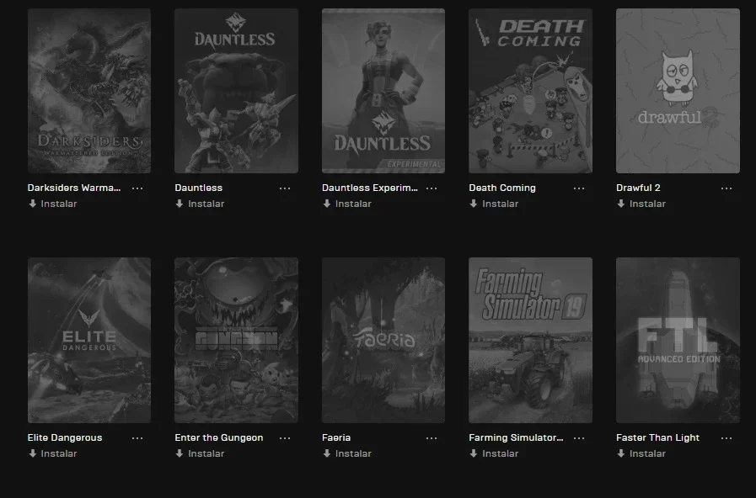This screenshot has height=498, width=756.
Task: Open the Faeria cover thumbnail
Action: click(383, 340)
